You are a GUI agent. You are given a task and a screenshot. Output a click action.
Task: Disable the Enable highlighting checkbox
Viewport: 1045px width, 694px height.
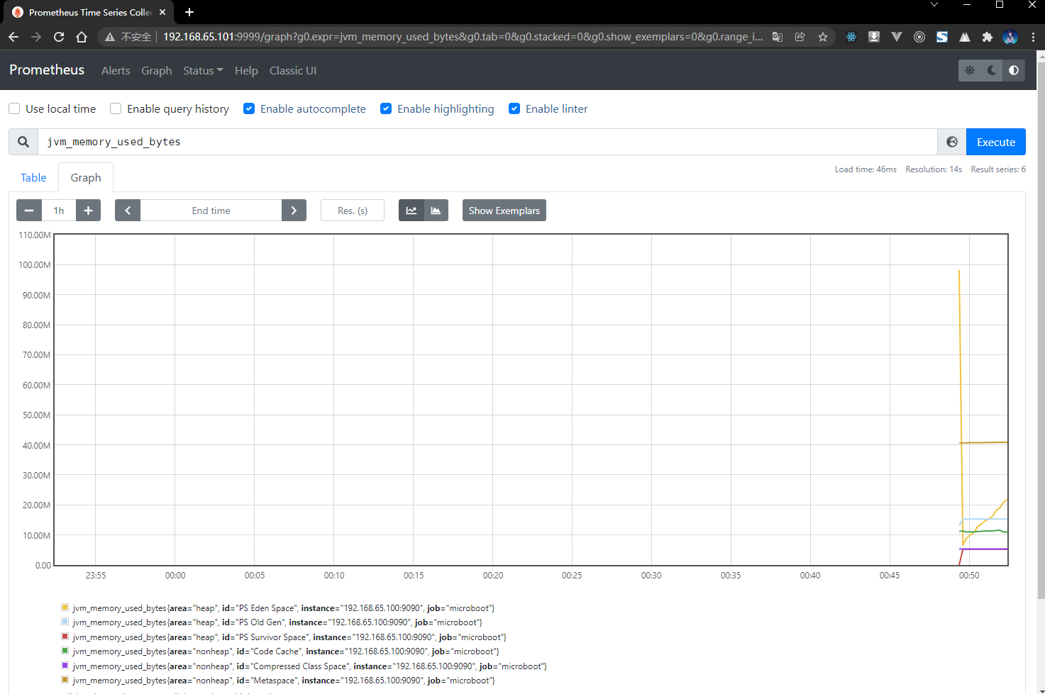pos(386,108)
